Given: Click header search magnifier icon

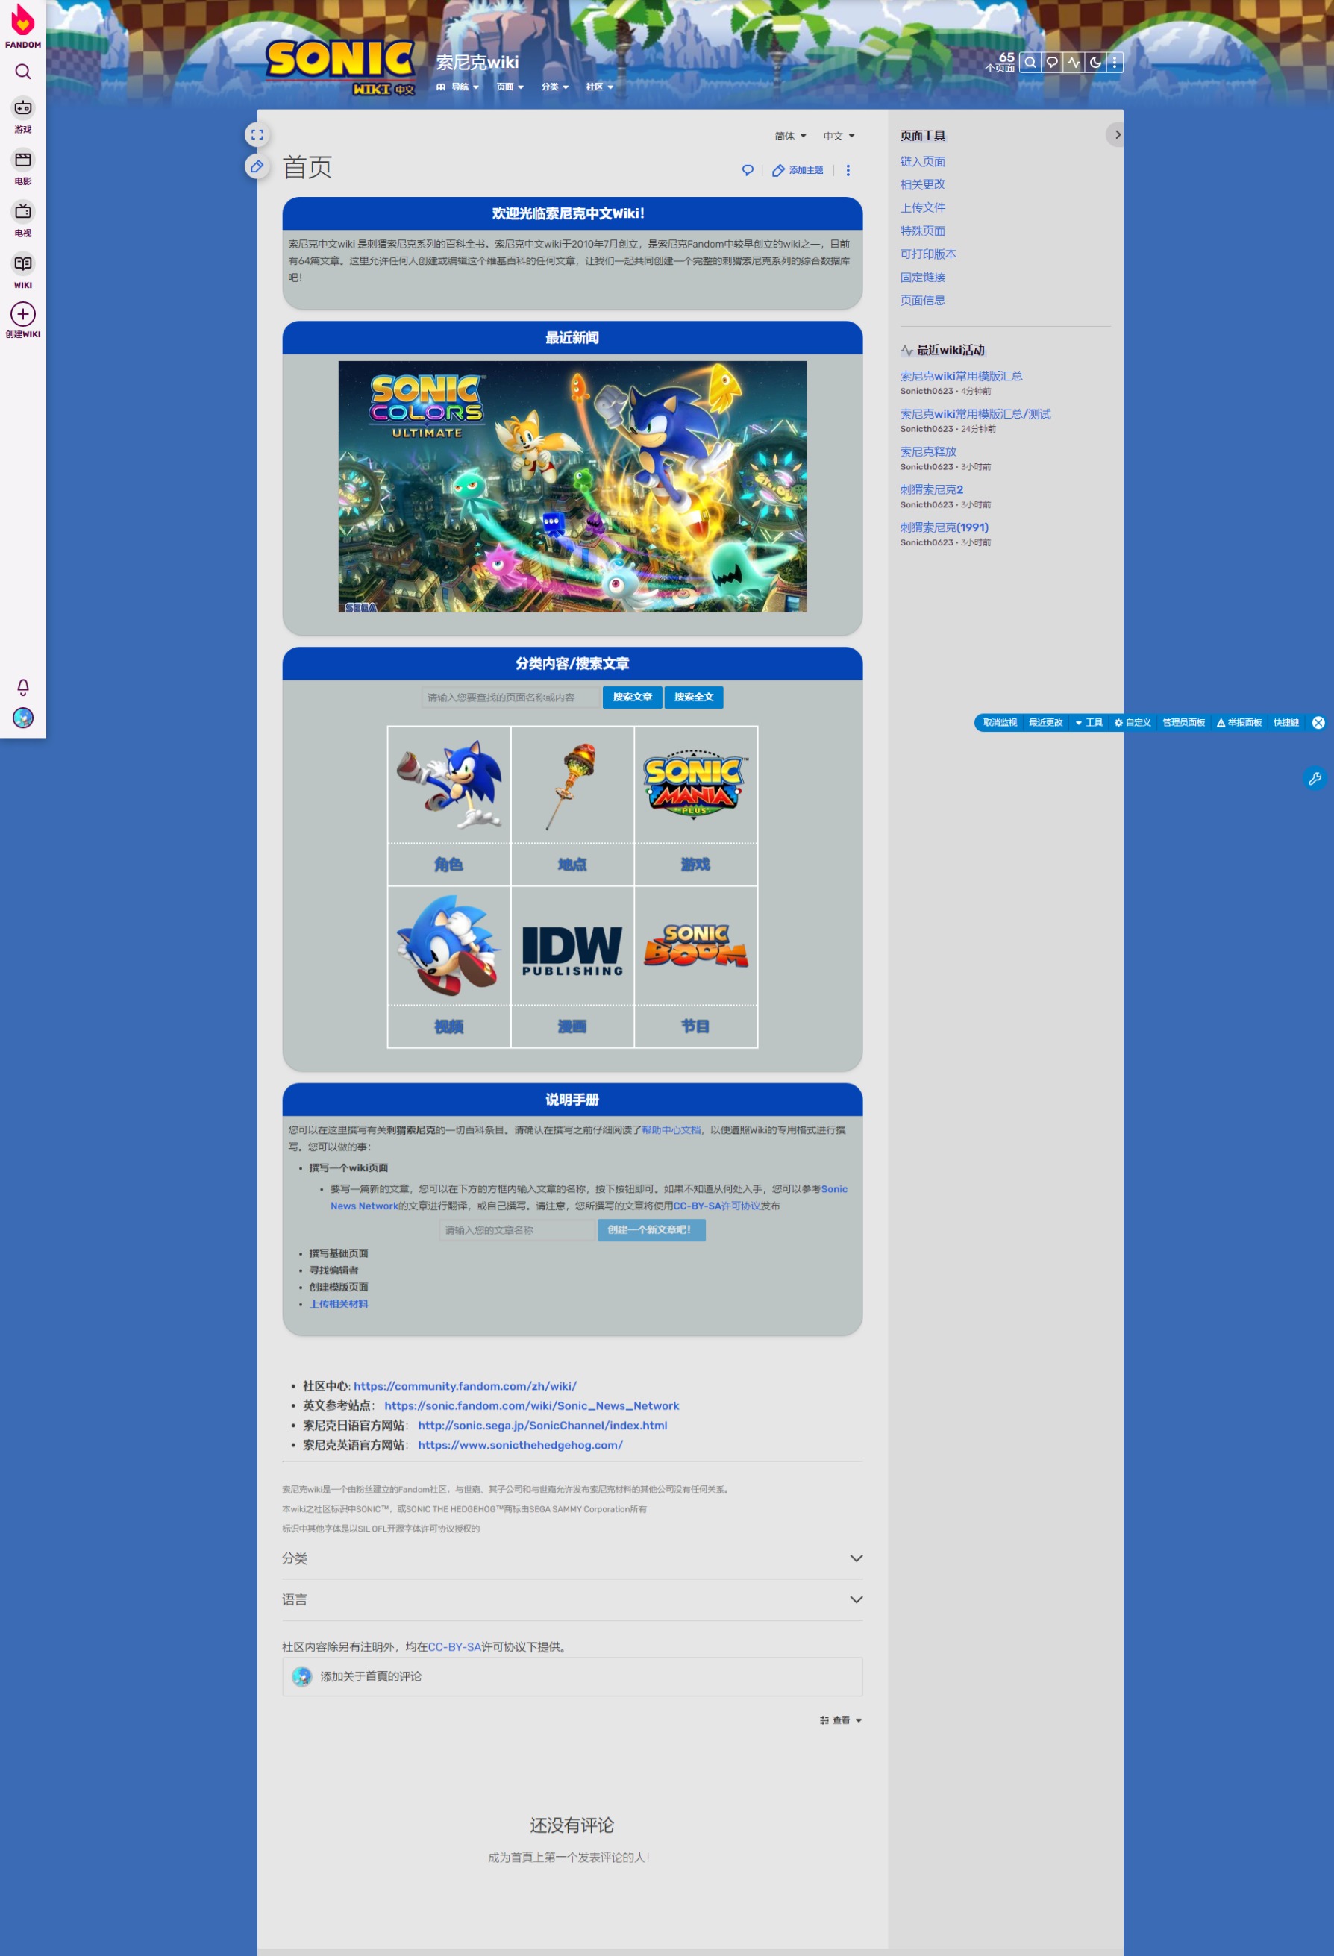Looking at the screenshot, I should 1030,62.
